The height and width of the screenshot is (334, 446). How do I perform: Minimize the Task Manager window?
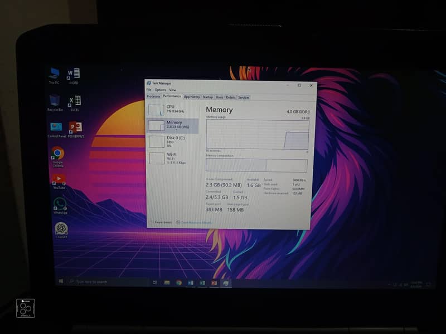pos(288,85)
